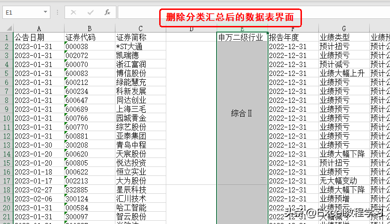Open the Insert Function fx dialog
Screen dimensions: 390x224
click(107, 12)
